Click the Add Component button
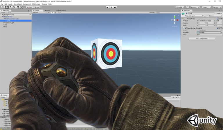This screenshot has width=223, height=130. click(x=202, y=39)
